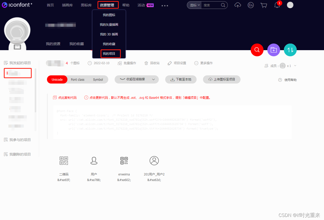The width and height of the screenshot is (324, 220).
Task: Open 更多操作 menu
Action: tap(203, 63)
